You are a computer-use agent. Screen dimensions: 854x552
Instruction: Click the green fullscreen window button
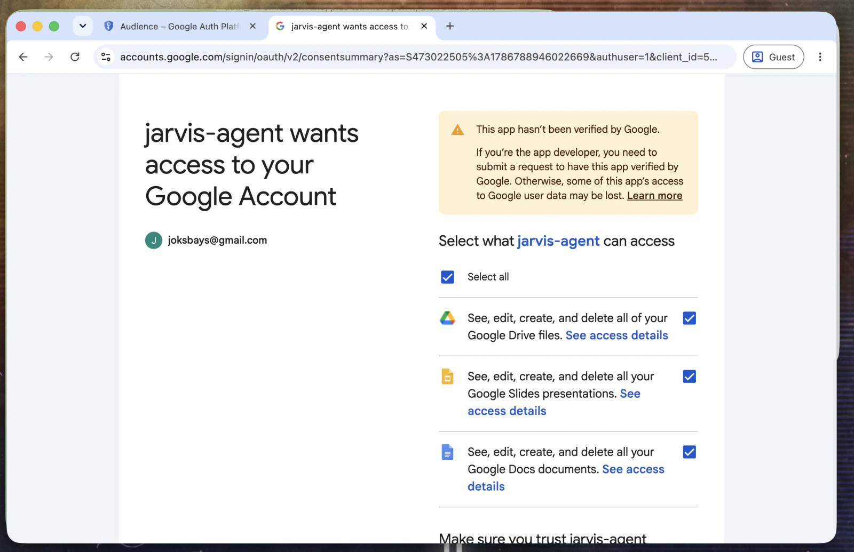point(54,26)
